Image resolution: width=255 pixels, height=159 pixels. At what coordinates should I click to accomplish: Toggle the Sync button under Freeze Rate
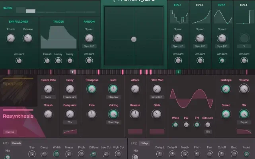coord(48,97)
